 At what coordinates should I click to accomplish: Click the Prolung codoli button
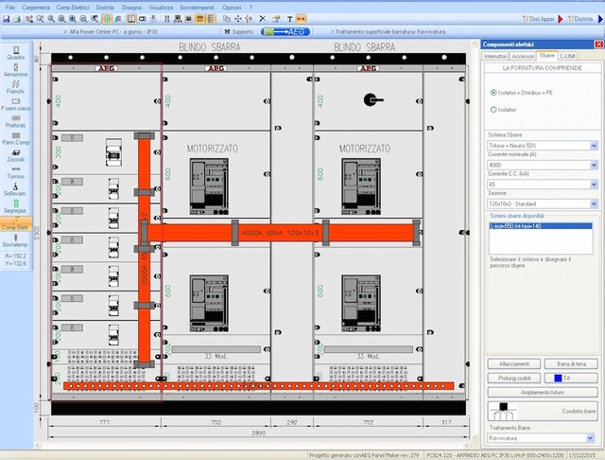pyautogui.click(x=514, y=378)
